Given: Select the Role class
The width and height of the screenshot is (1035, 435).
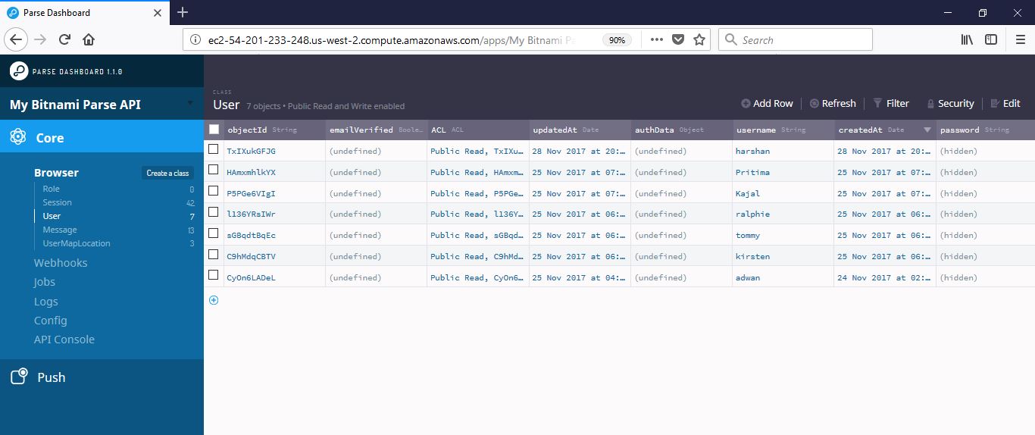Looking at the screenshot, I should click(x=52, y=189).
